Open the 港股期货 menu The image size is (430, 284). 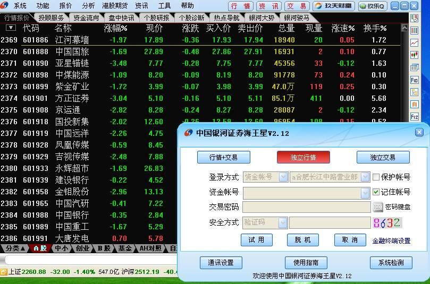(115, 5)
